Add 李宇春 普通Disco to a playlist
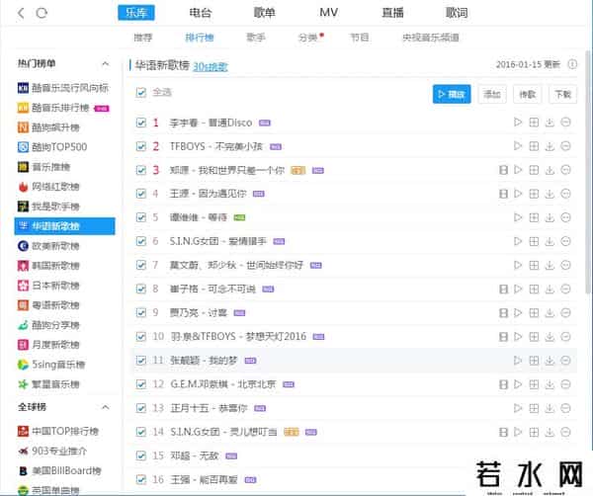Image resolution: width=593 pixels, height=496 pixels. [x=534, y=123]
